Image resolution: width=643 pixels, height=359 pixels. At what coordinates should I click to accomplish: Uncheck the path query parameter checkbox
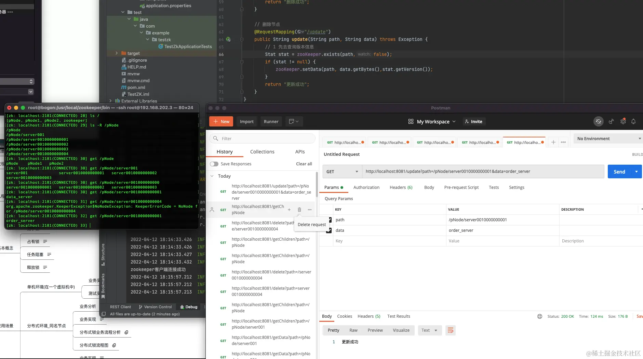329,220
